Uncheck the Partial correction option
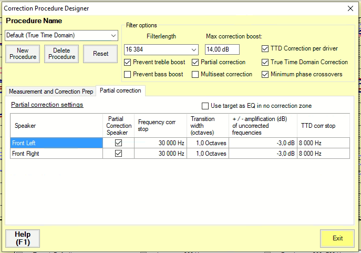This screenshot has width=361, height=253. pos(195,62)
